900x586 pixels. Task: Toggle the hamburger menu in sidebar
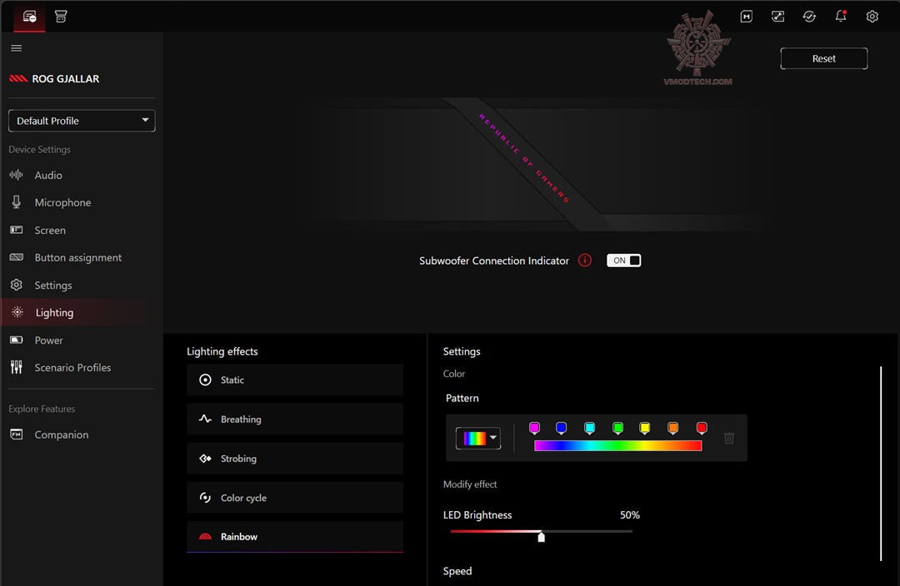click(x=17, y=48)
